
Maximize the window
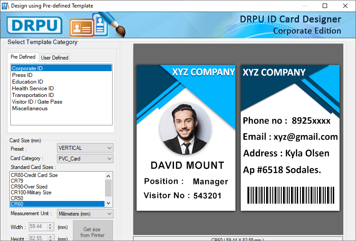[x=325, y=6]
